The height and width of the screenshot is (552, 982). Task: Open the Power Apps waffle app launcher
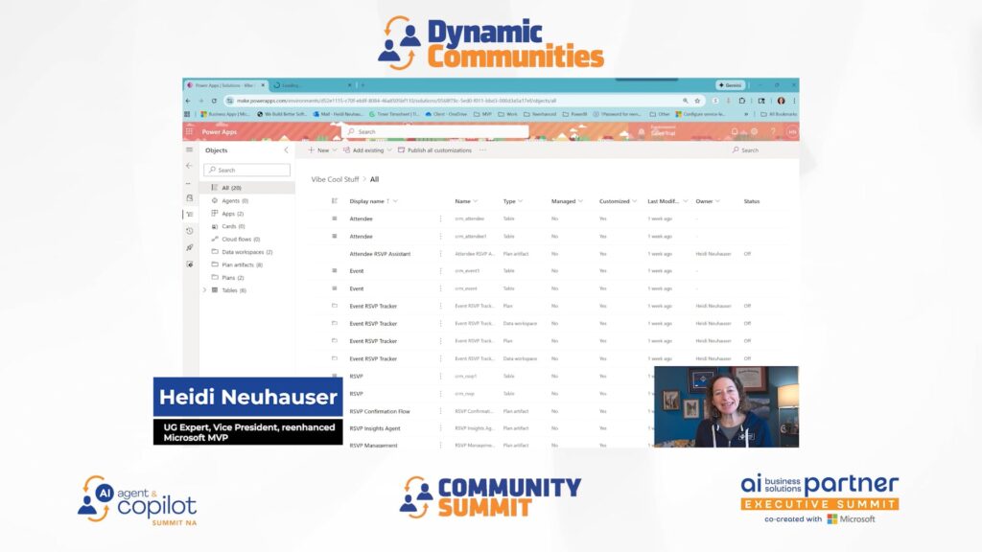pos(191,130)
